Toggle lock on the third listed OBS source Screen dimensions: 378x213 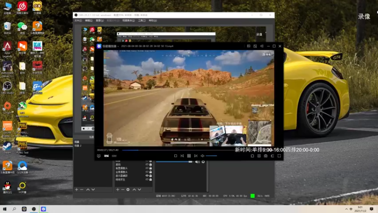click(151, 168)
